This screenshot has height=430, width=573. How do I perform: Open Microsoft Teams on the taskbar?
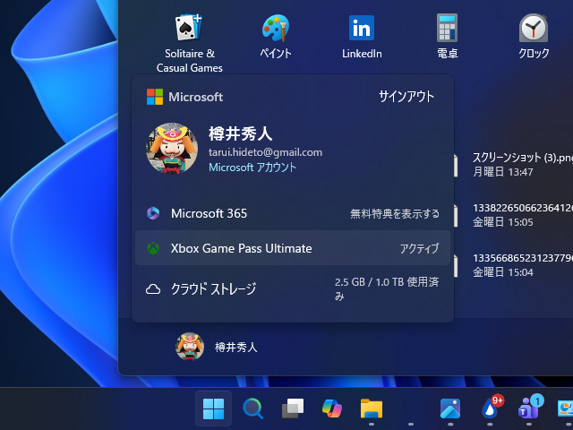(x=529, y=408)
